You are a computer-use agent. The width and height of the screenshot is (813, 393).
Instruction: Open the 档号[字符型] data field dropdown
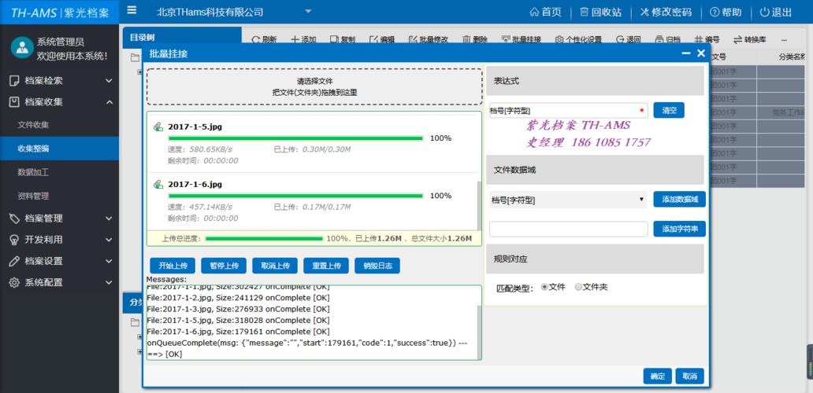pos(568,199)
